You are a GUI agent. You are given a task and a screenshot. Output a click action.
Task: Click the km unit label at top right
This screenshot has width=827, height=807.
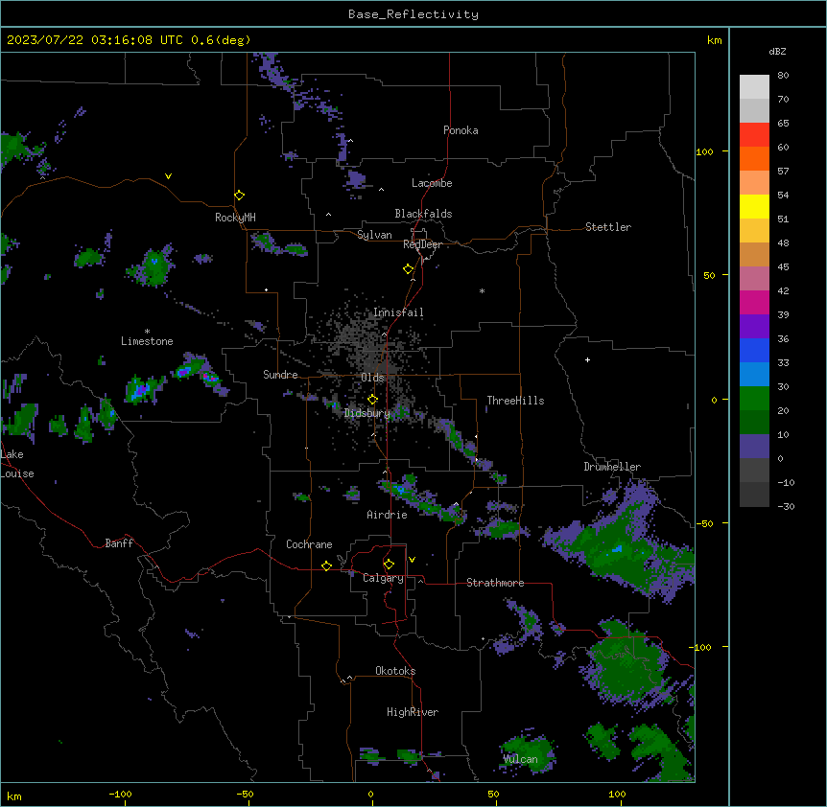(714, 40)
